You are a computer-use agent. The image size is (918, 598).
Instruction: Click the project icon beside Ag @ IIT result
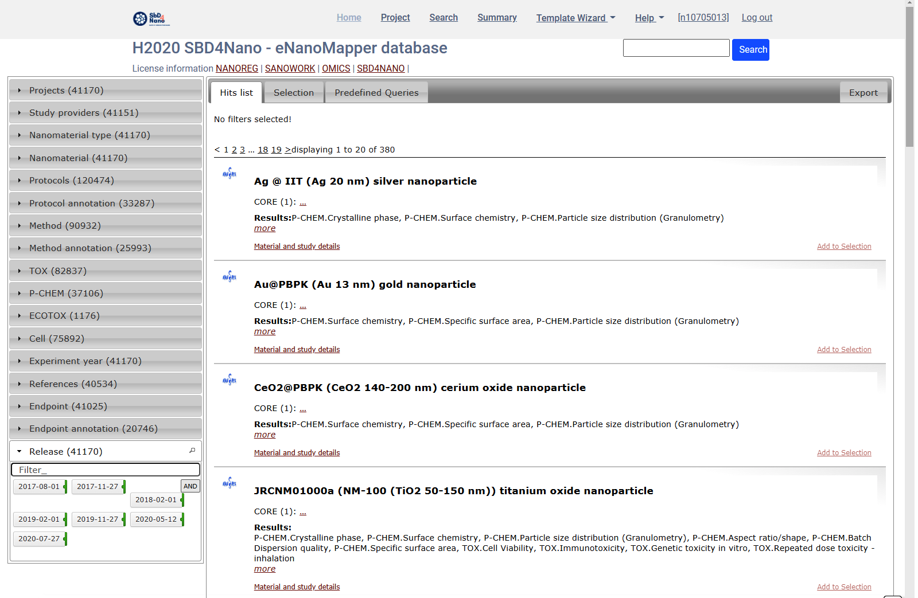(x=229, y=174)
